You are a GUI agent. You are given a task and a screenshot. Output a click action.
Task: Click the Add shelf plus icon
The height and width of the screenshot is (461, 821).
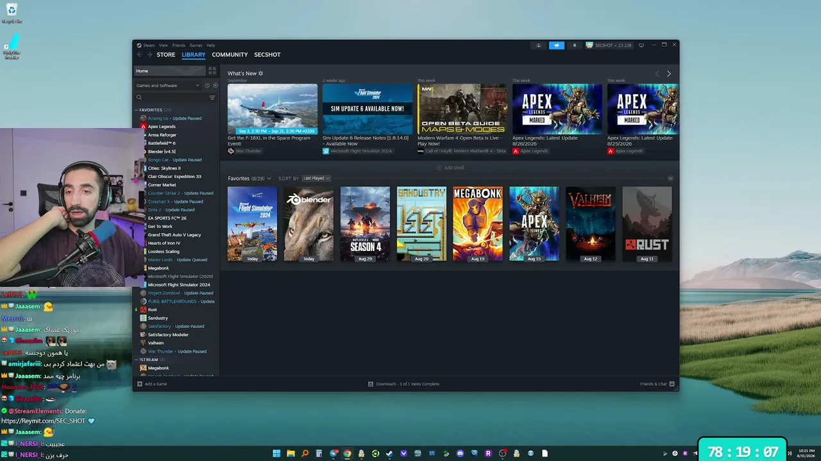(x=439, y=168)
